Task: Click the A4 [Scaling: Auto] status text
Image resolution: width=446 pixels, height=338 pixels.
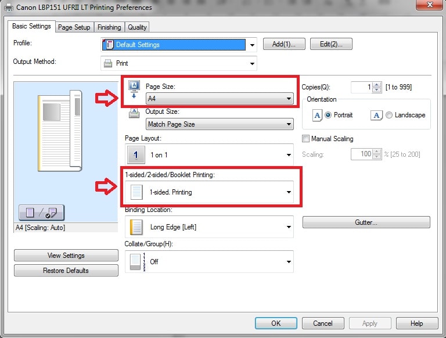Action: [41, 228]
